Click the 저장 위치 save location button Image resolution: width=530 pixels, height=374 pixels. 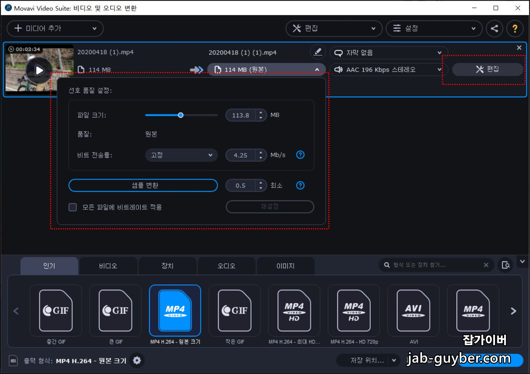pyautogui.click(x=367, y=360)
